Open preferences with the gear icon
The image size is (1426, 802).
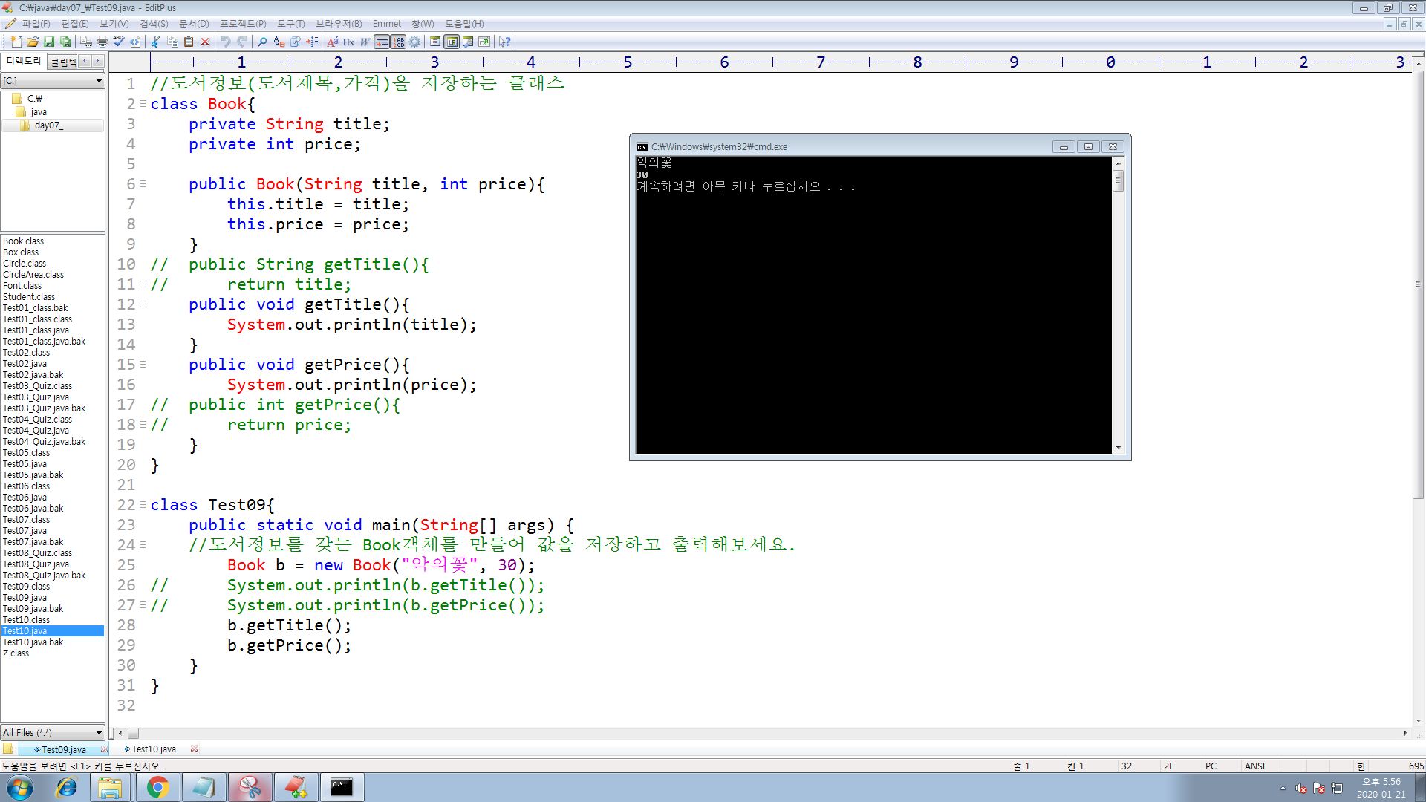[414, 42]
